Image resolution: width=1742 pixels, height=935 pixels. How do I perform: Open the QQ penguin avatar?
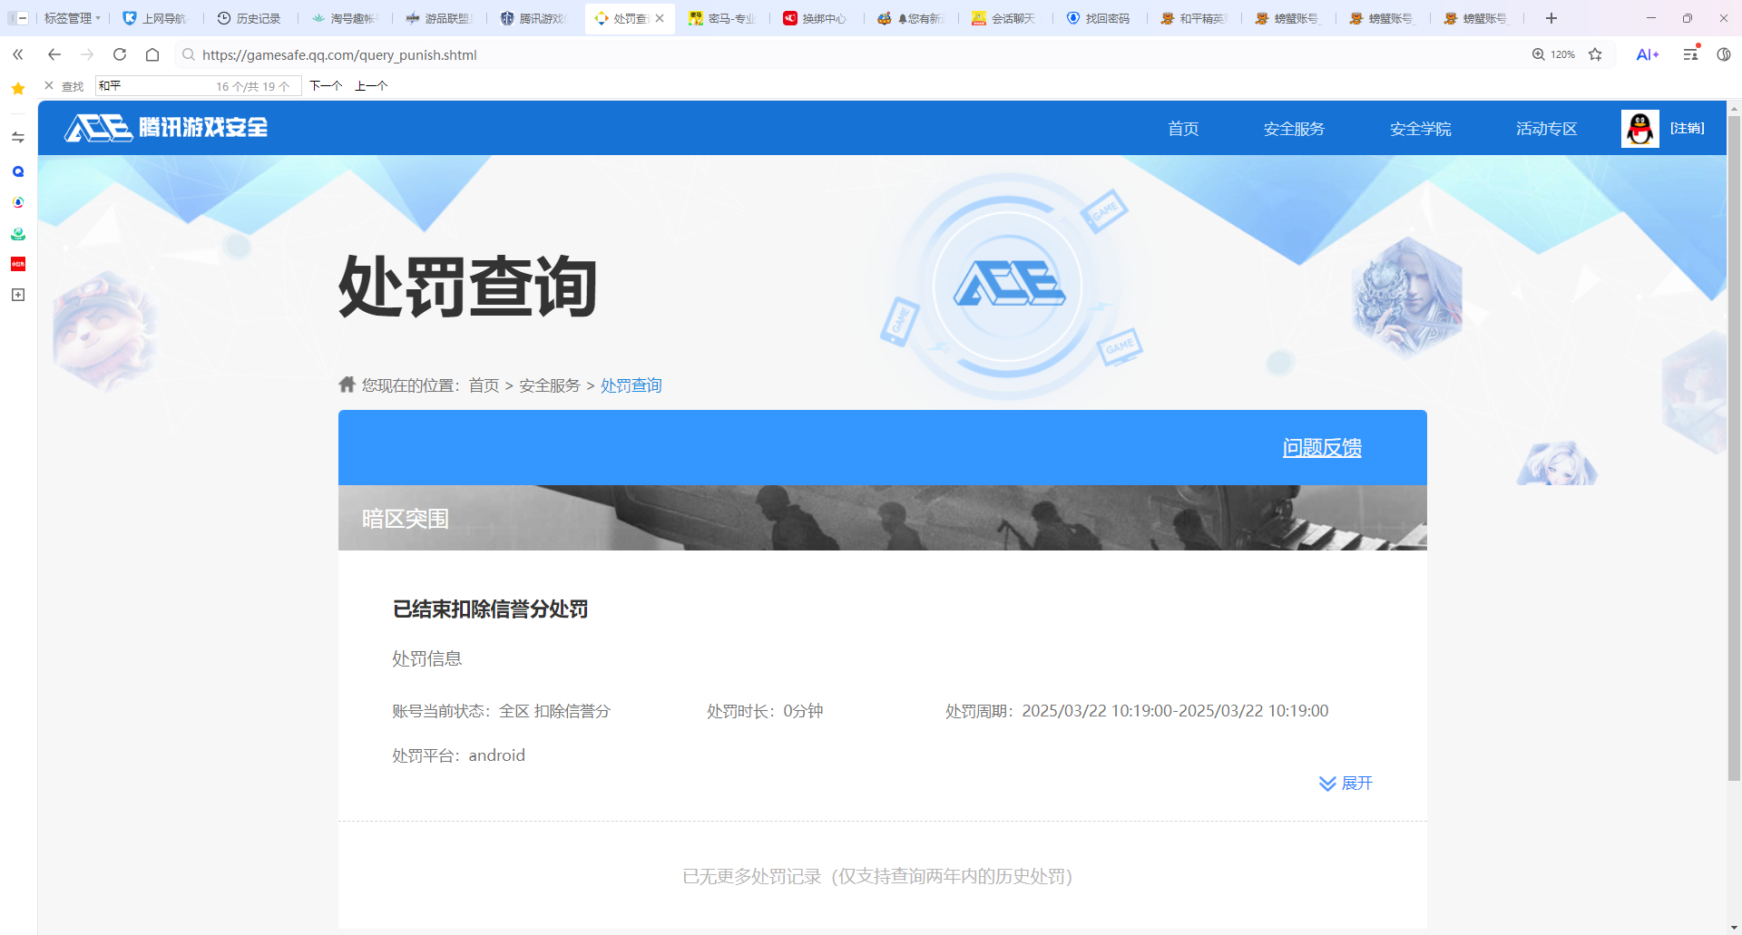coord(1639,129)
